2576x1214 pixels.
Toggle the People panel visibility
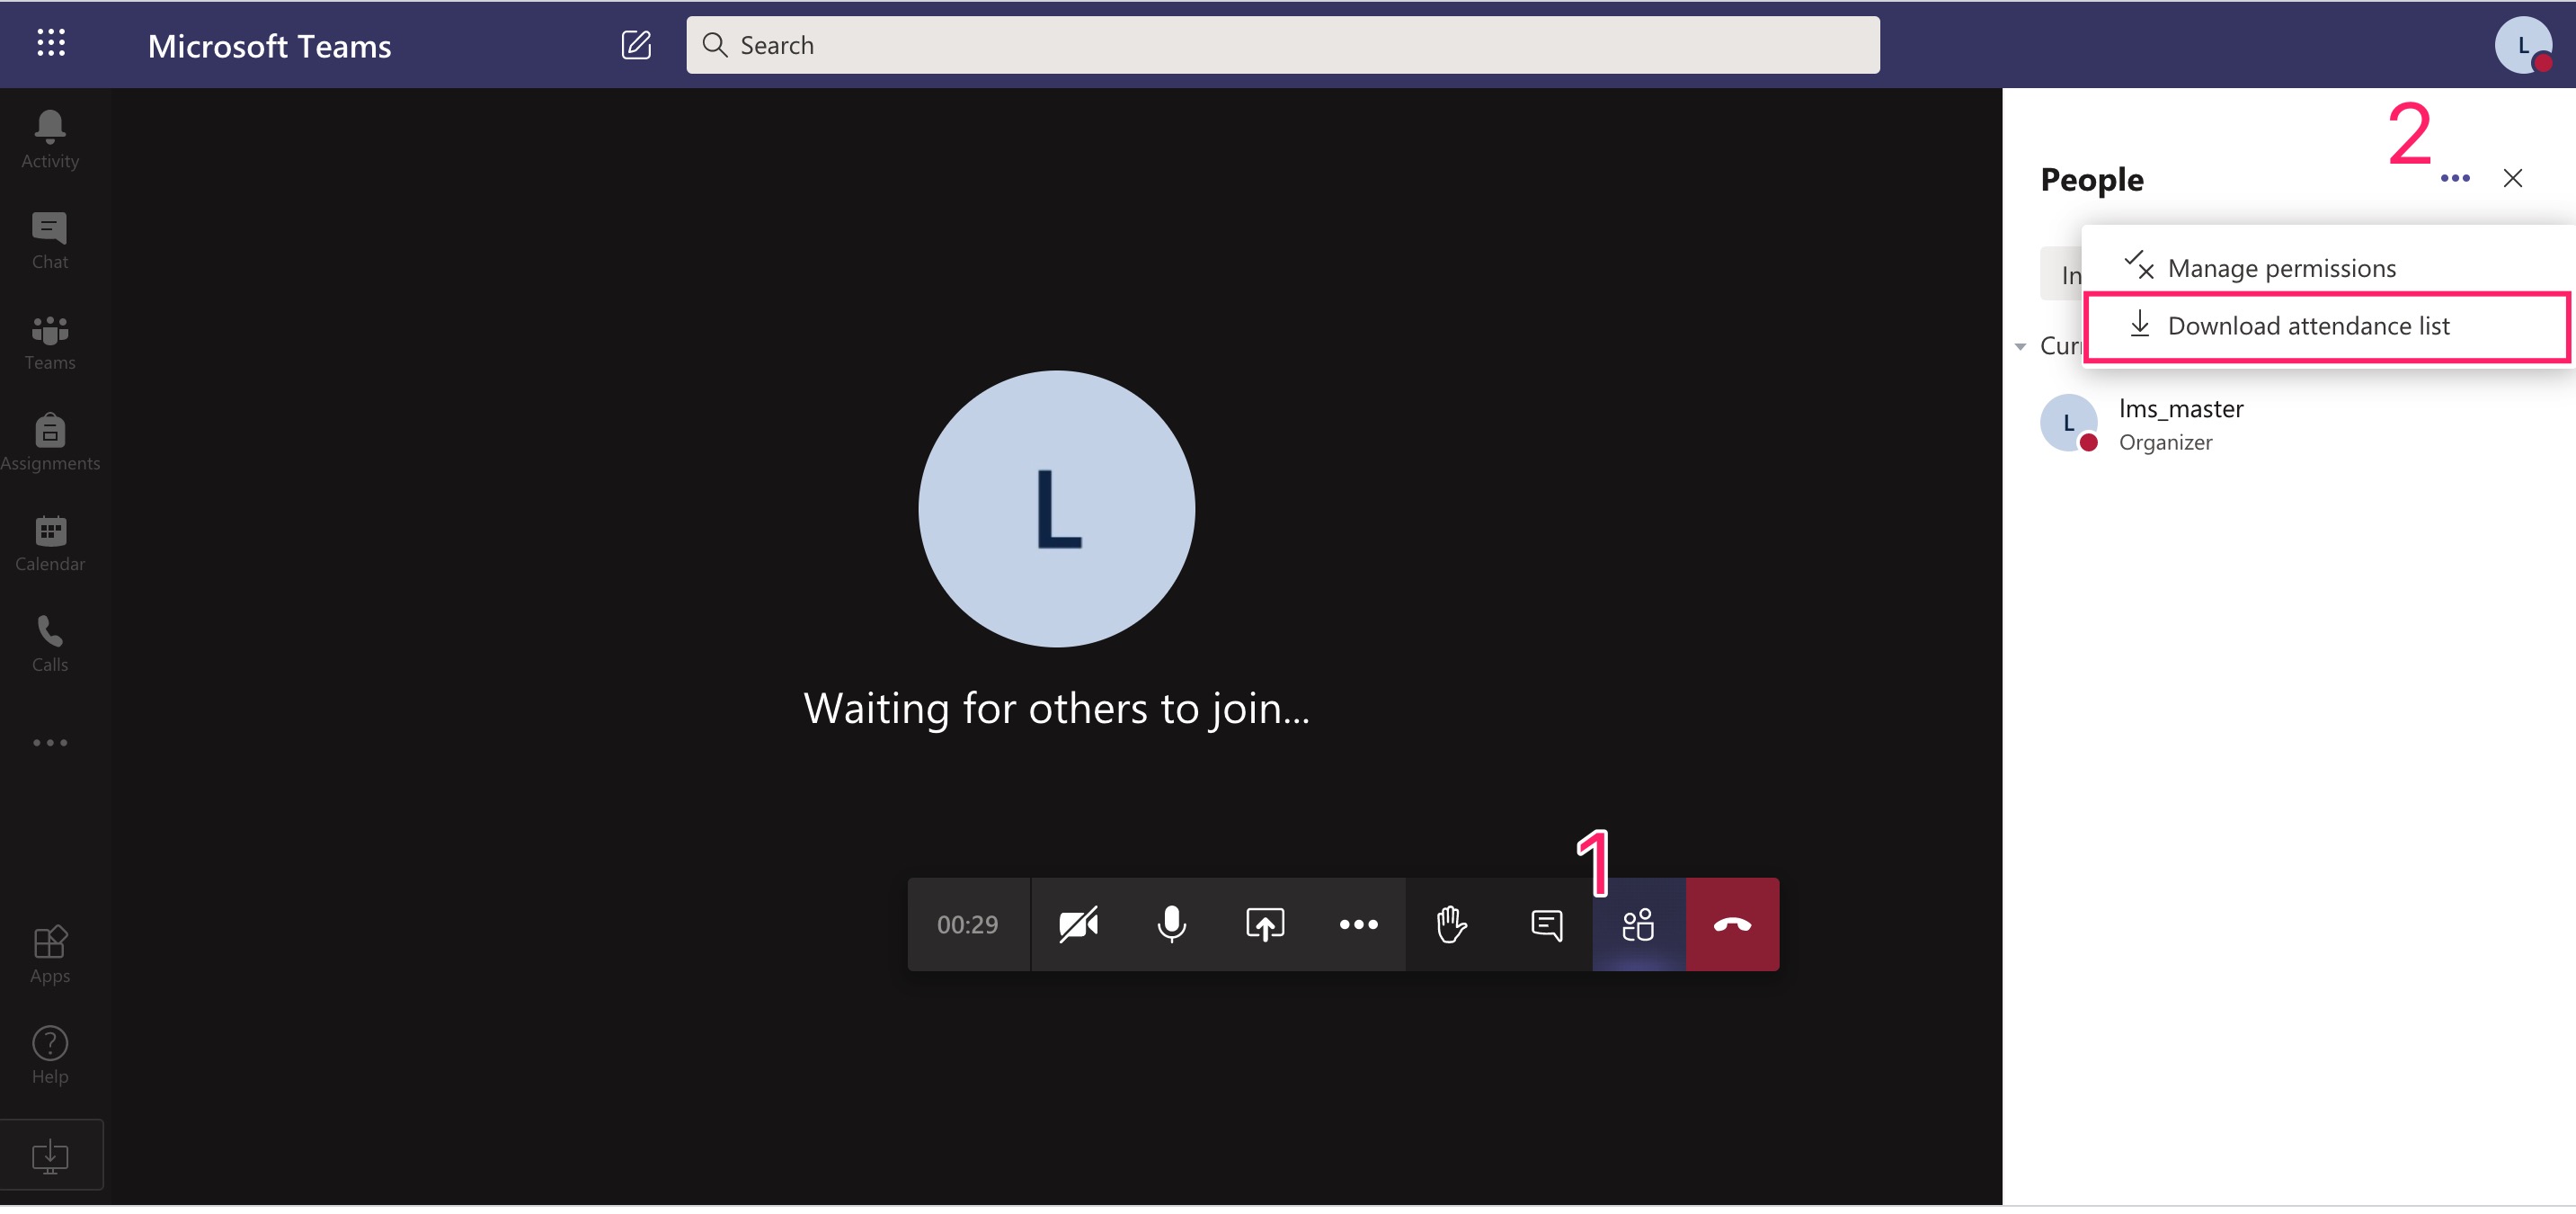1638,924
